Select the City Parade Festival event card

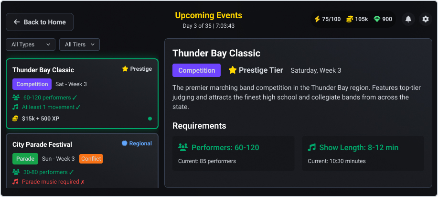click(82, 163)
